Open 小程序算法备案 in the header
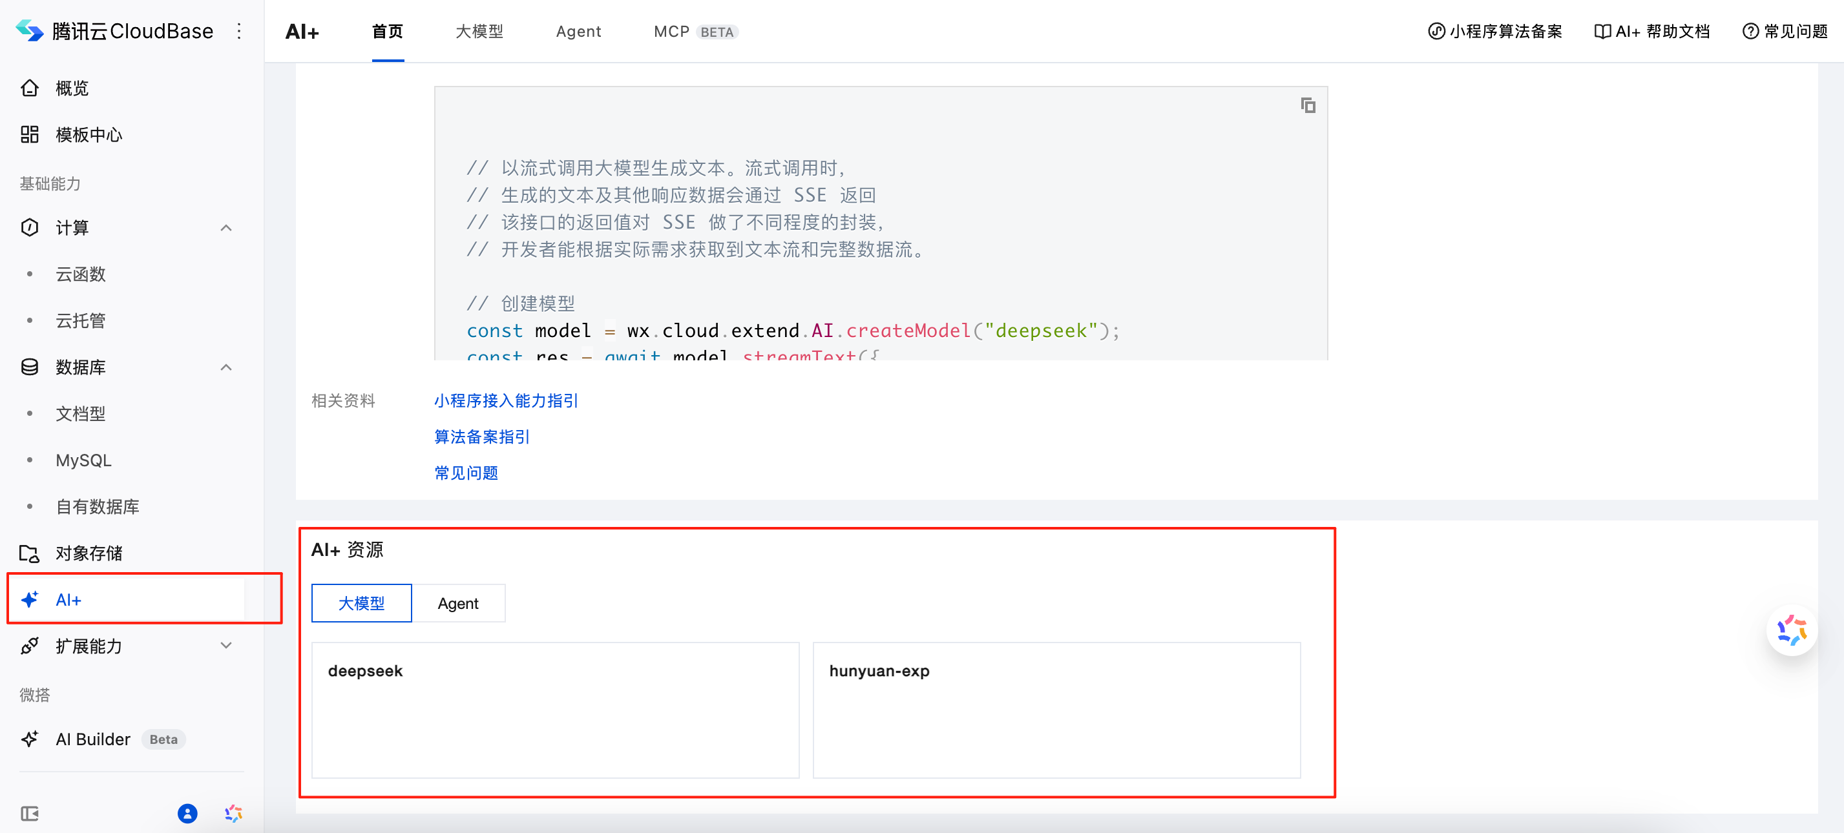Screen dimensions: 1844x833 (x=1495, y=32)
